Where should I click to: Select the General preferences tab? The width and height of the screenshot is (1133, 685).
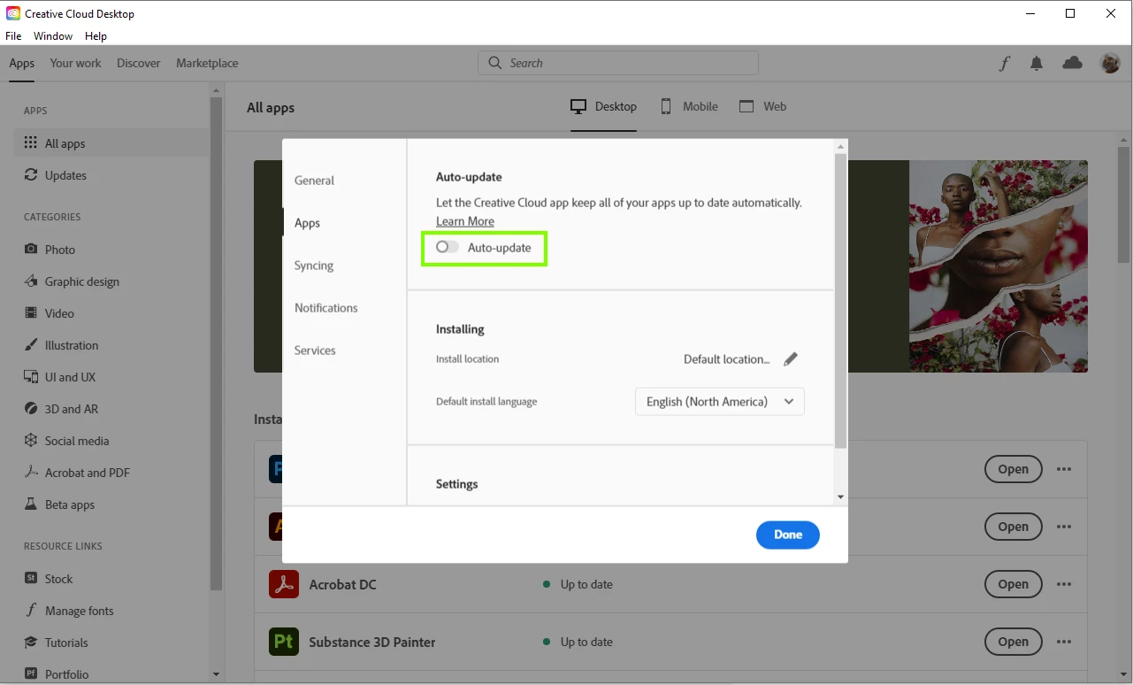point(314,181)
